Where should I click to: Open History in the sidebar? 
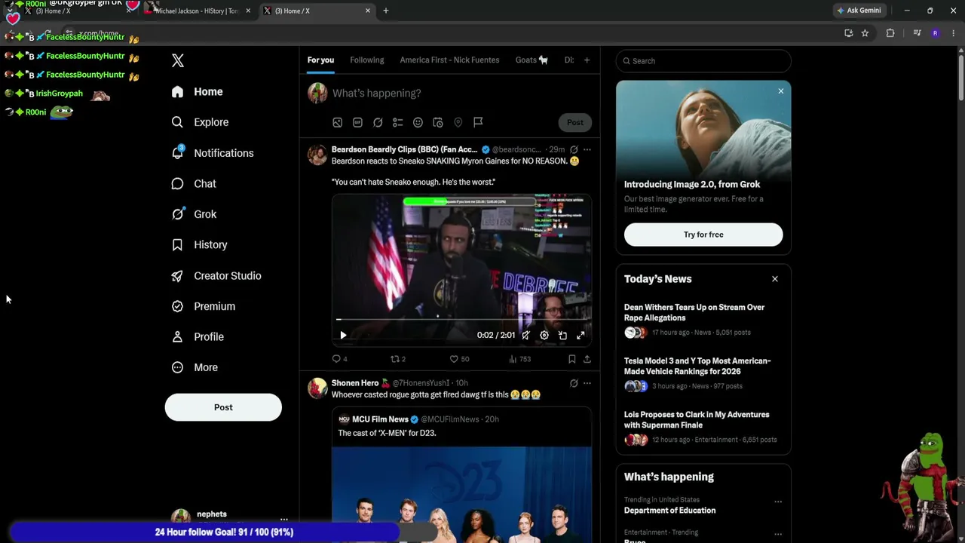pos(199,245)
